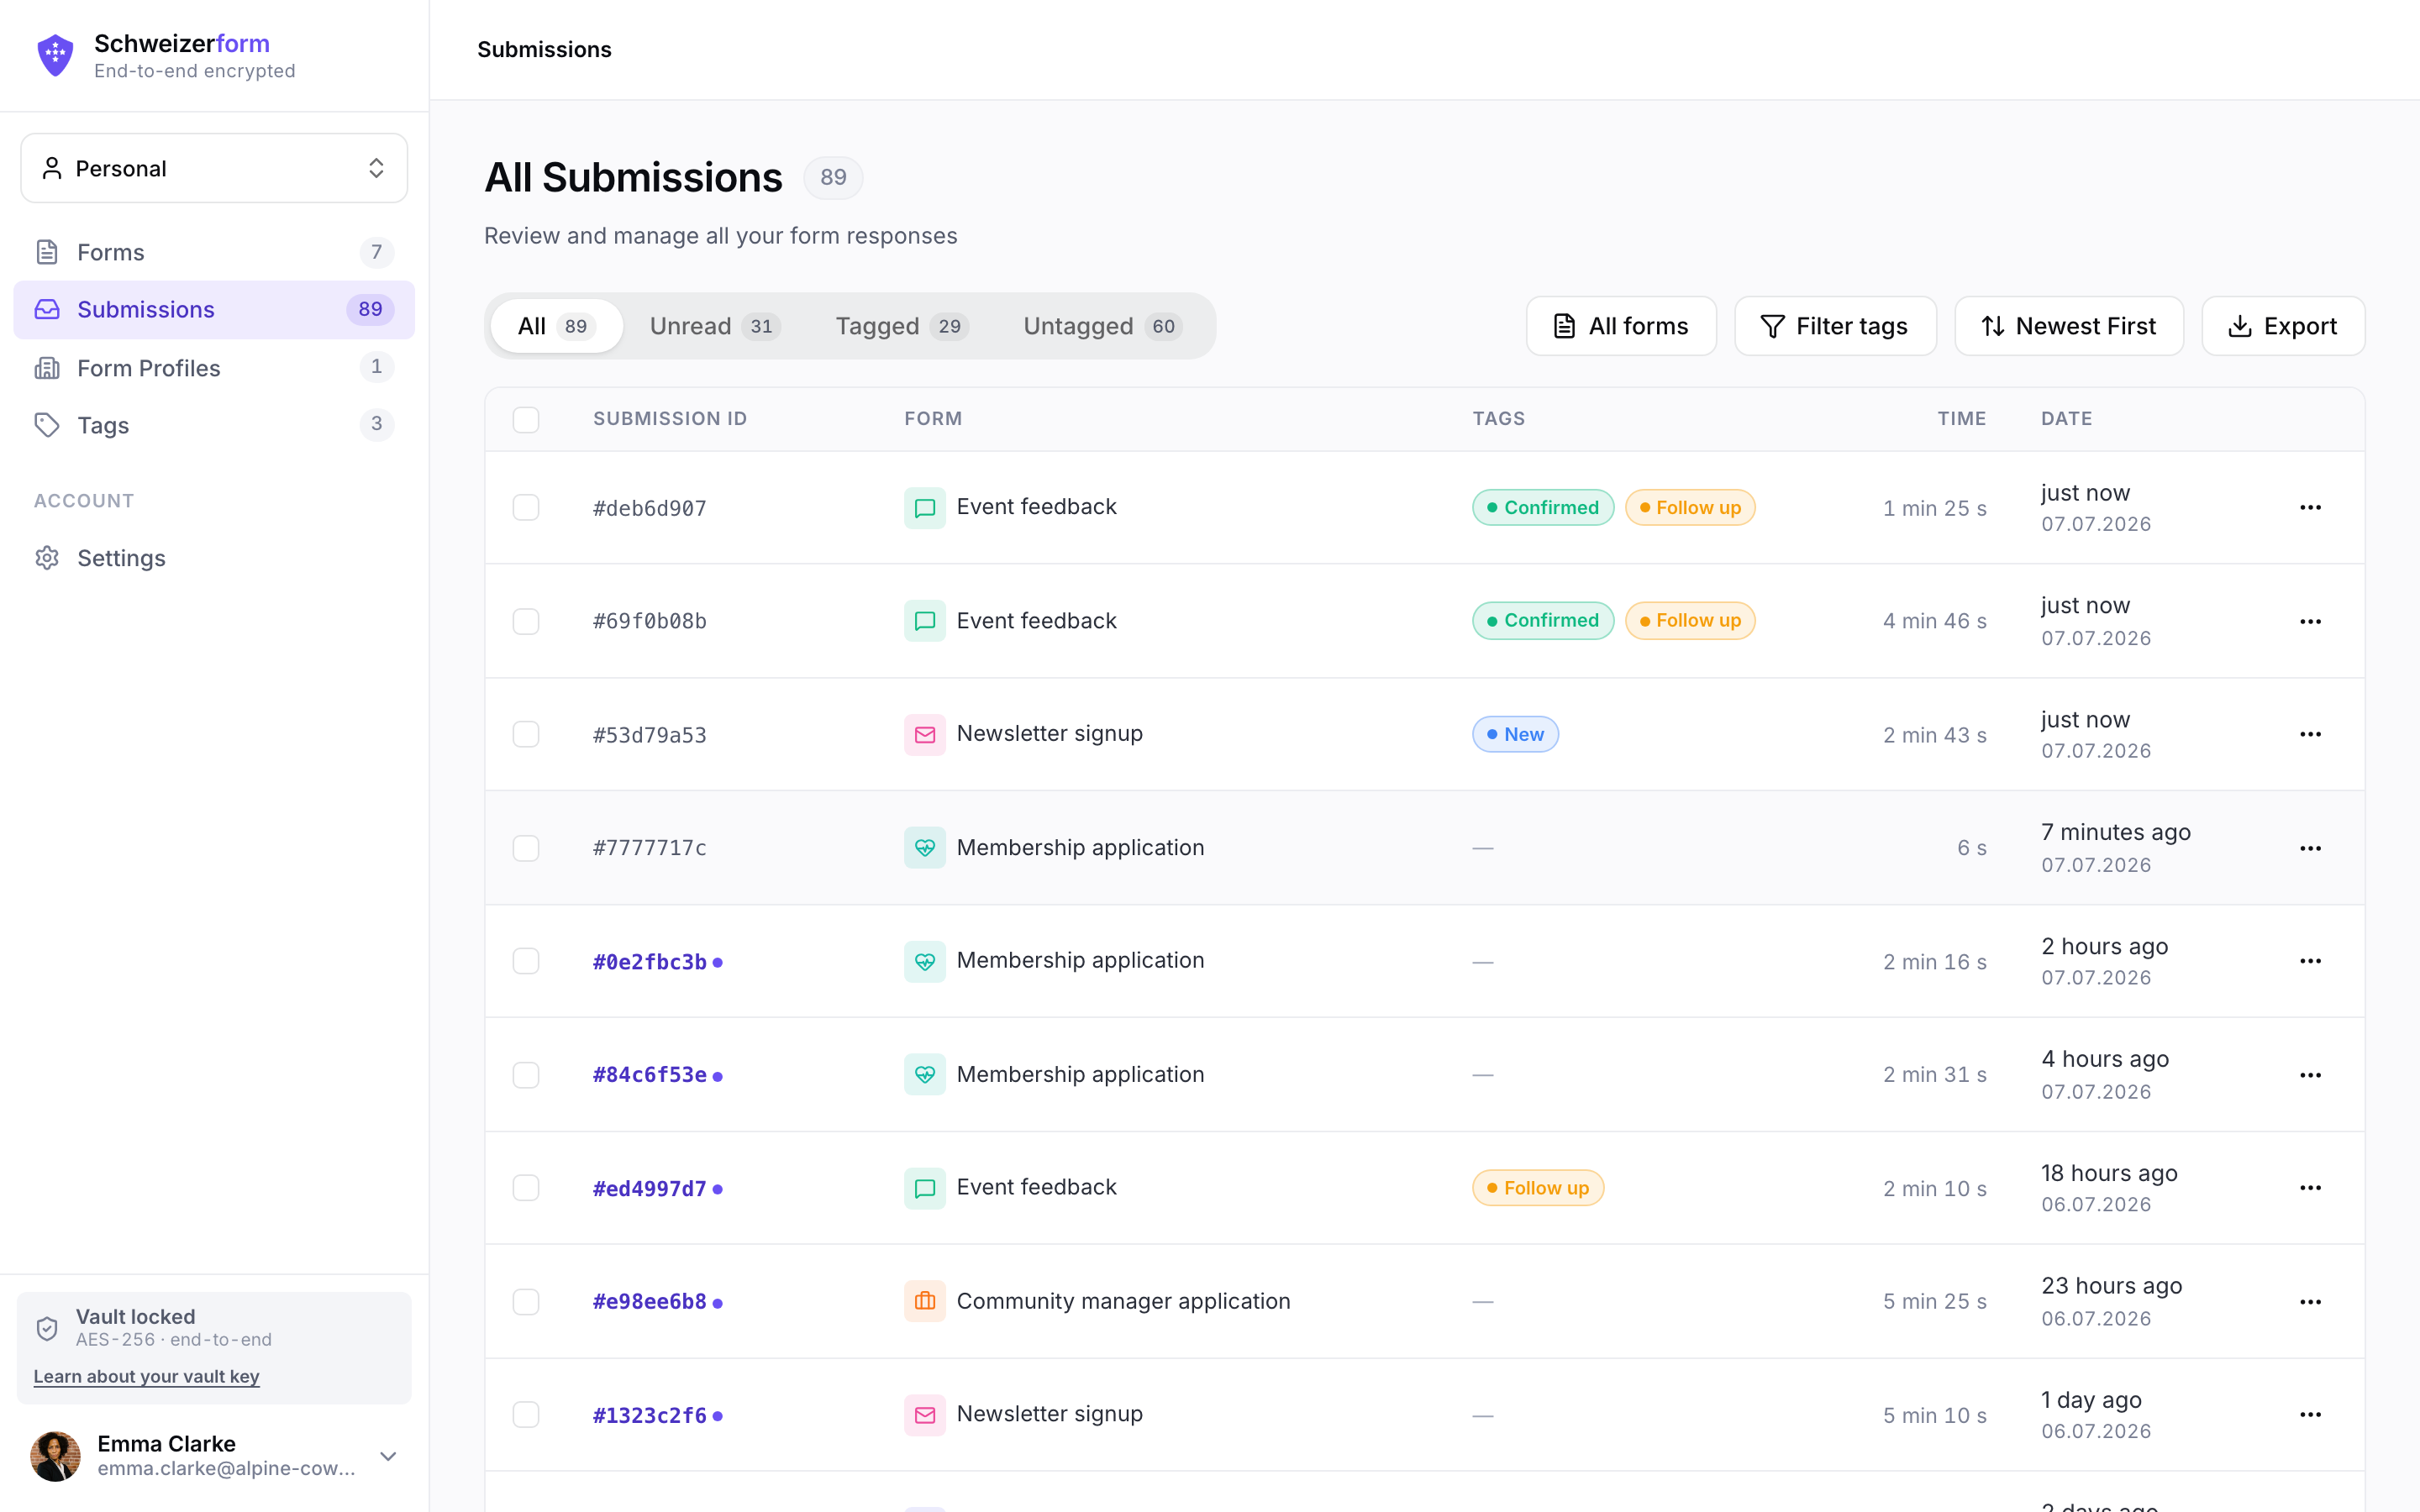Click the Settings gear icon
The height and width of the screenshot is (1512, 2420).
47,558
